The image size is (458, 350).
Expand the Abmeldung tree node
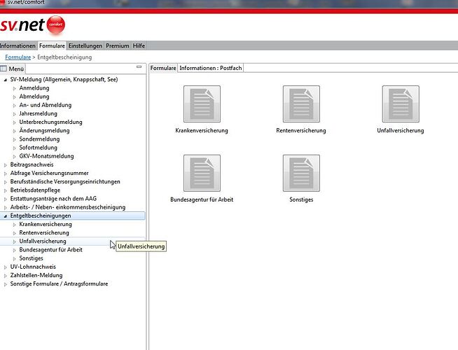tap(14, 97)
